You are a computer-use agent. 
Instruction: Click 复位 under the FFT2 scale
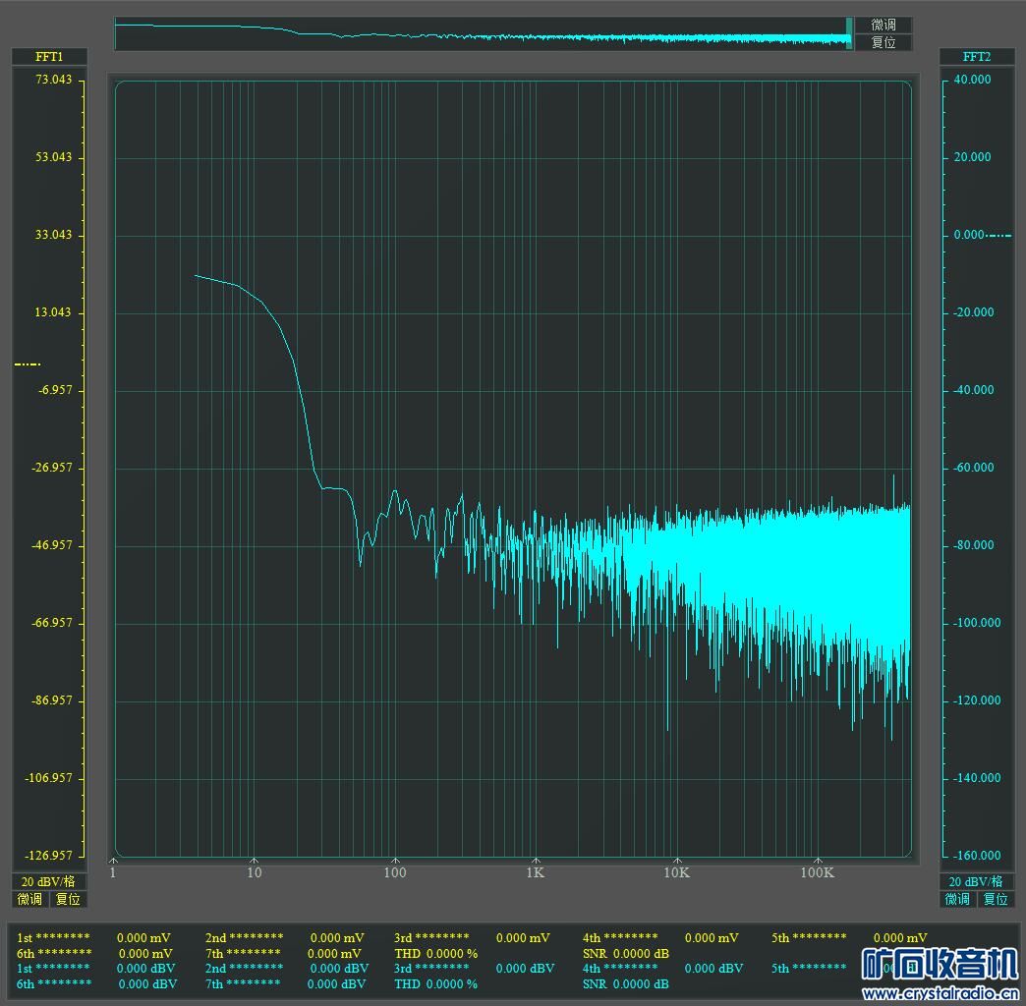click(x=995, y=899)
